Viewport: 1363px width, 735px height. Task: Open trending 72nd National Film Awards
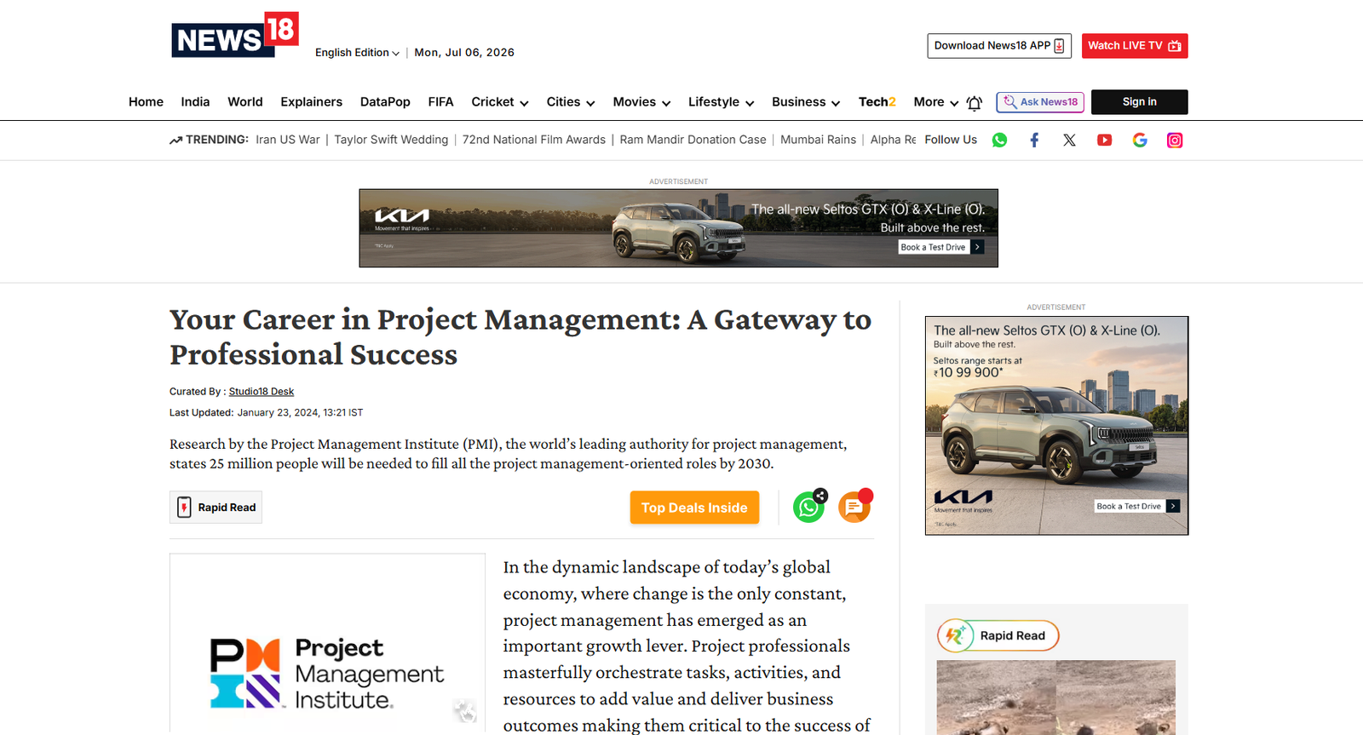pyautogui.click(x=534, y=140)
